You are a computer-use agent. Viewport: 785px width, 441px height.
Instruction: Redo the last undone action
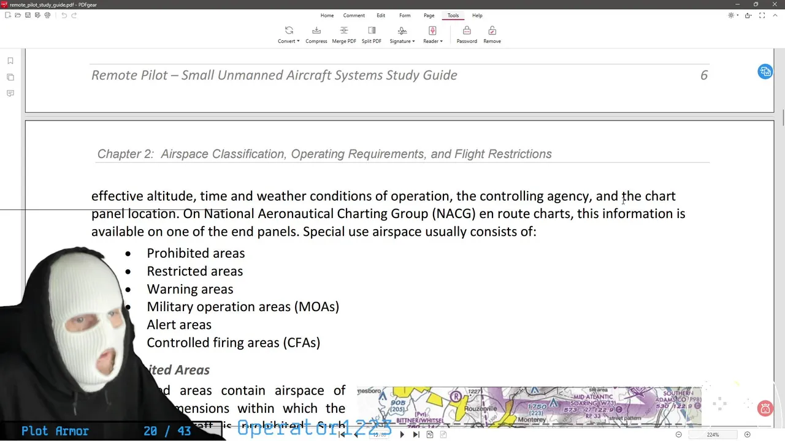pyautogui.click(x=74, y=15)
